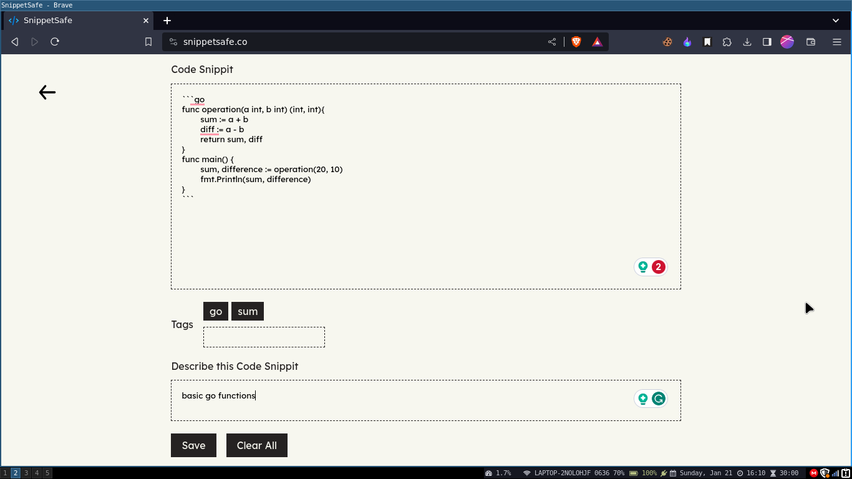Screen dimensions: 852x479
Task: Switch to workspace 3 in taskbar
Action: 26,473
